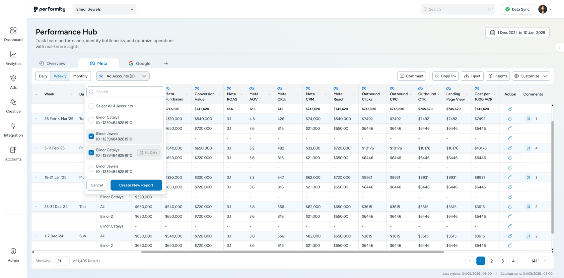This screenshot has width=564, height=278.
Task: Uncheck Elinor Catalys account marked No Data
Action: [91, 153]
